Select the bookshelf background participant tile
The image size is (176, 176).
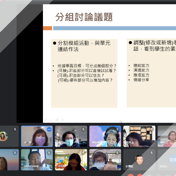point(139,136)
